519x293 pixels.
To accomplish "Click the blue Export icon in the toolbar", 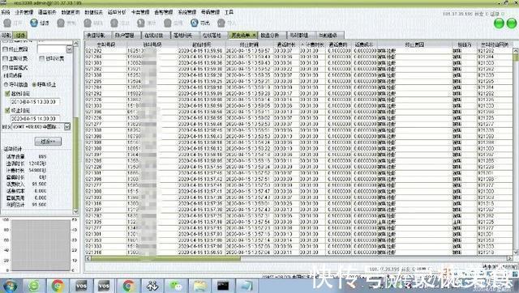I will click(x=195, y=23).
